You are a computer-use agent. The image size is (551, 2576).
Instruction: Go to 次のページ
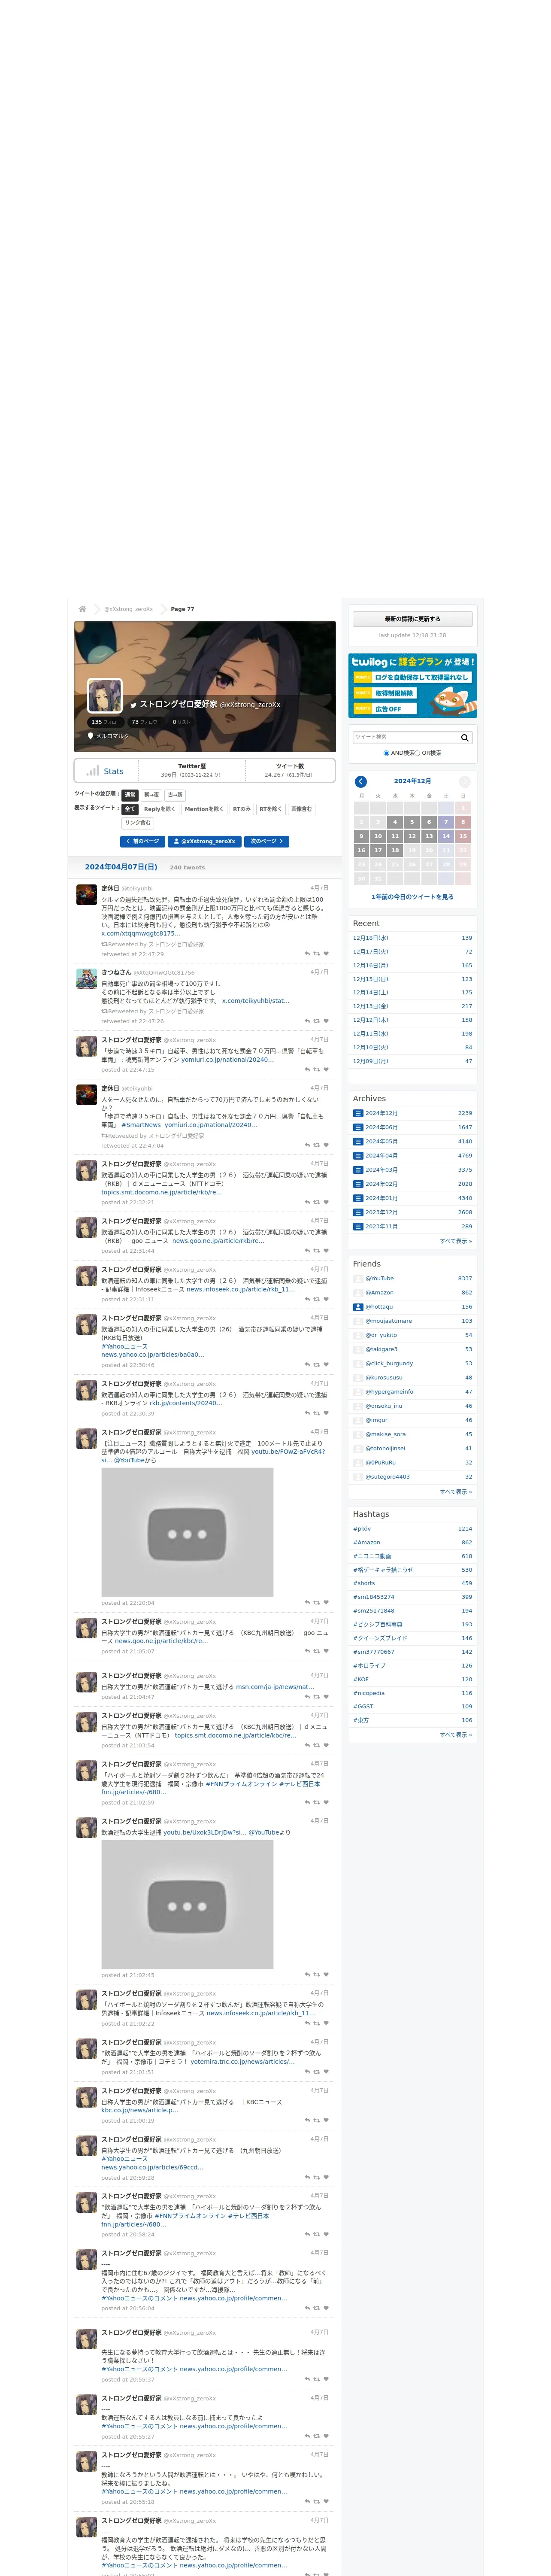[x=266, y=841]
